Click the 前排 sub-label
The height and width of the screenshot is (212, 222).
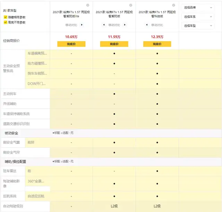pyautogui.click(x=31, y=142)
